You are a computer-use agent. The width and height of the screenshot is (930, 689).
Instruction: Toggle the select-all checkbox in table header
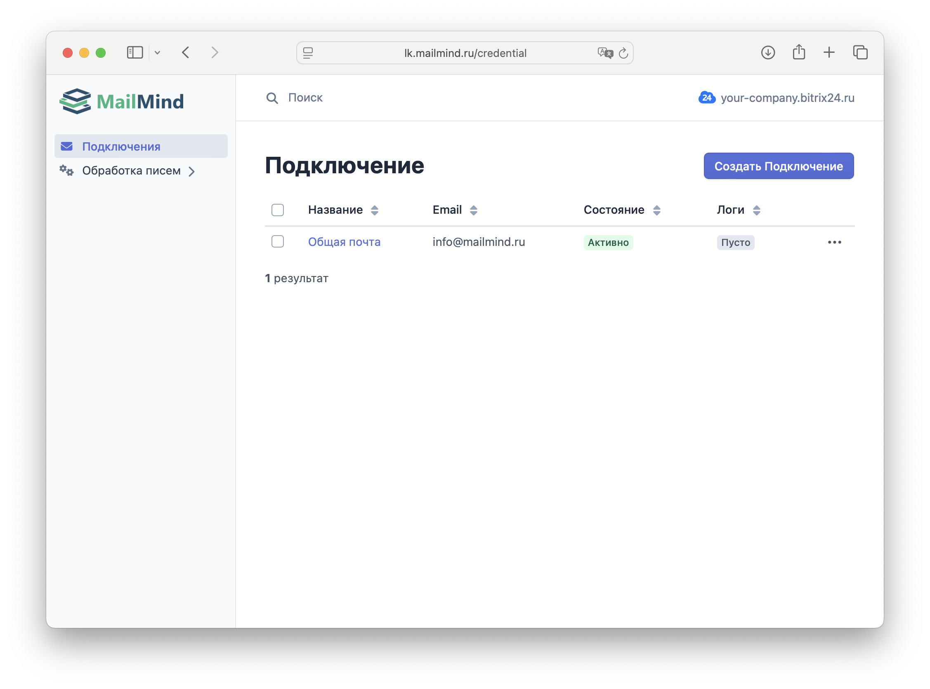pos(277,210)
